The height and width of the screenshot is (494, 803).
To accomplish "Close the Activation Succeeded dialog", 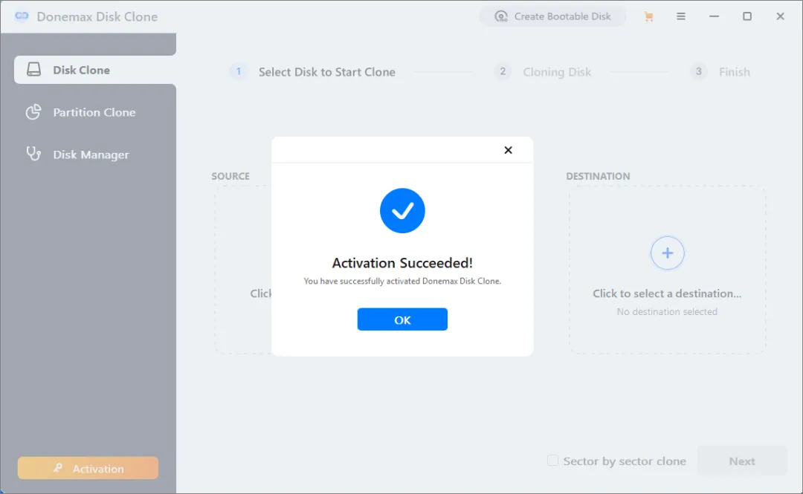I will click(x=508, y=150).
